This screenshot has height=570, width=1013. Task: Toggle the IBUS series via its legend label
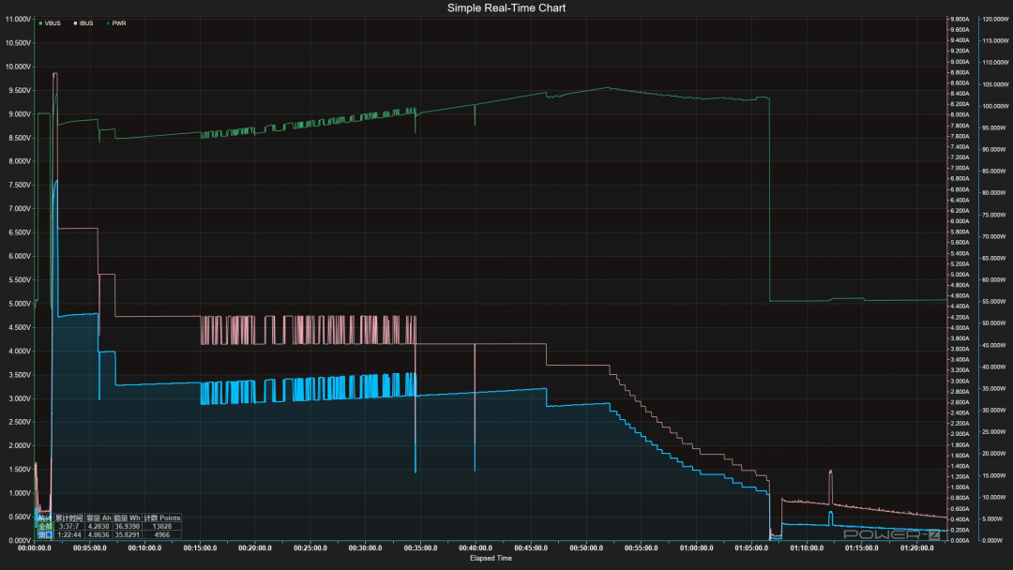[x=86, y=23]
